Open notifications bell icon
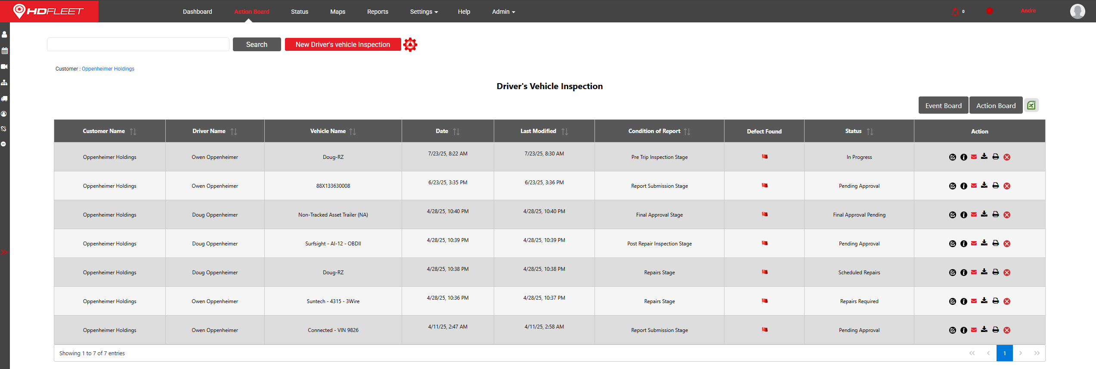This screenshot has width=1096, height=369. (x=955, y=12)
